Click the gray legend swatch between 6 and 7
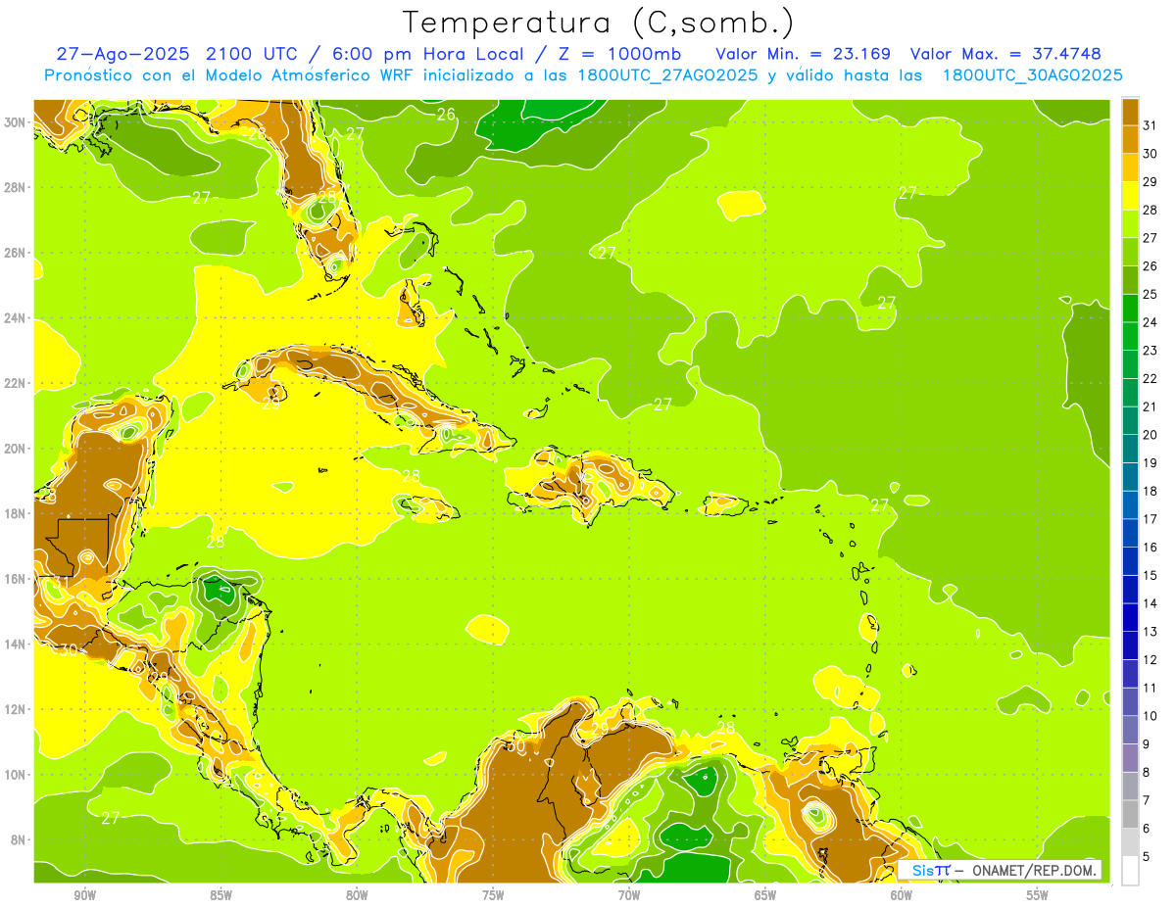Viewport: 1176px width, 908px height. (x=1130, y=813)
